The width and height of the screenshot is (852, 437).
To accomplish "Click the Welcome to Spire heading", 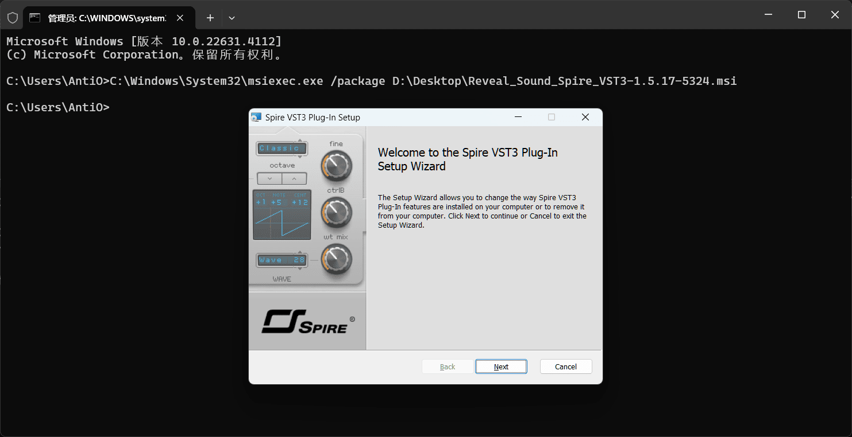I will point(468,159).
